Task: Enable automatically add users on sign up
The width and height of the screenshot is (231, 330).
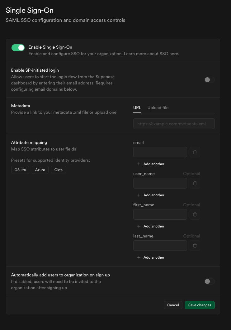Action: click(x=209, y=281)
